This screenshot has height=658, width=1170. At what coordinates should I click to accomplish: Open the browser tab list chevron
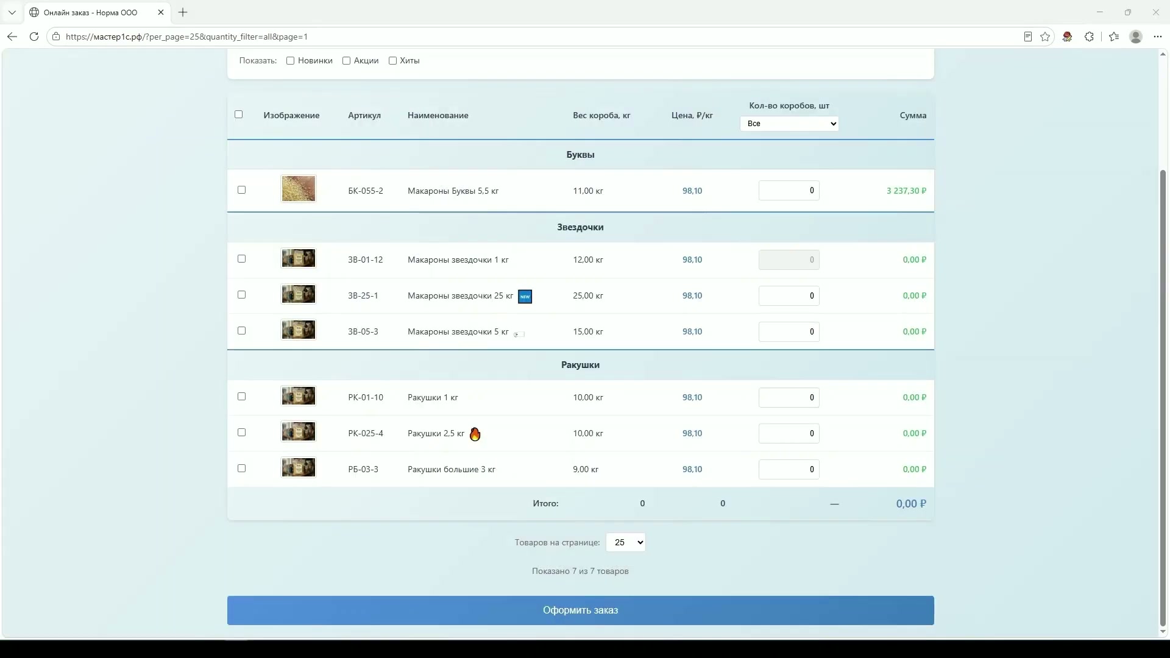(12, 12)
